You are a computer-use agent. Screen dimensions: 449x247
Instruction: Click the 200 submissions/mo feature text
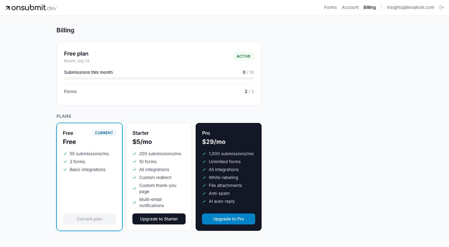point(160,154)
